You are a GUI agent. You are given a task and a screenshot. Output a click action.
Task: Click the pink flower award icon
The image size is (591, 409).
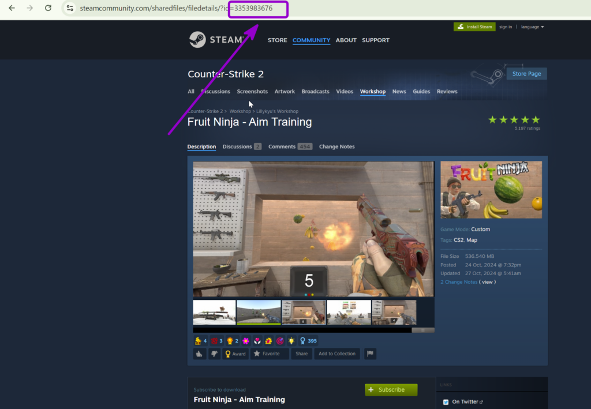(x=246, y=341)
